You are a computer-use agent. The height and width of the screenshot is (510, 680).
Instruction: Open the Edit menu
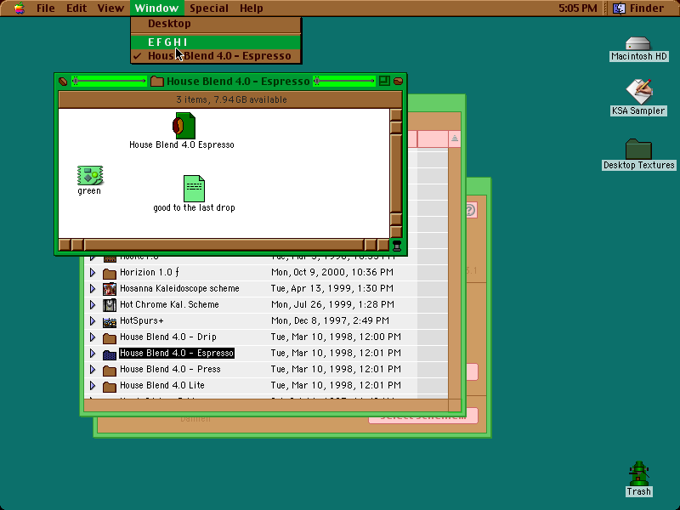click(x=76, y=8)
